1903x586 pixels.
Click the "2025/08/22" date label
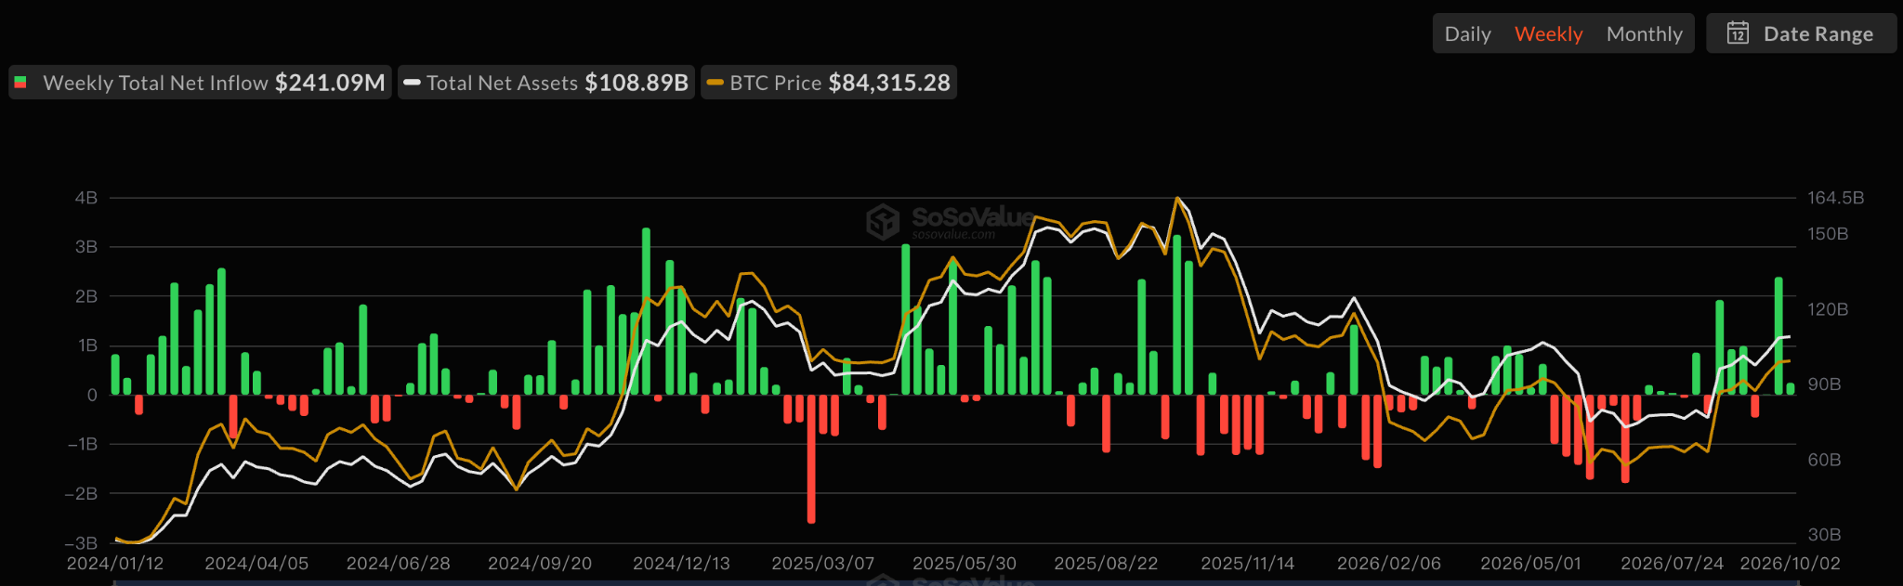pyautogui.click(x=1106, y=564)
